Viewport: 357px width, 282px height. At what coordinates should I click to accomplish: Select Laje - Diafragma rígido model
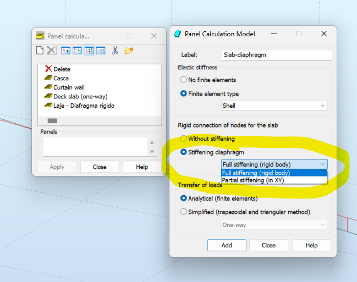(x=79, y=106)
